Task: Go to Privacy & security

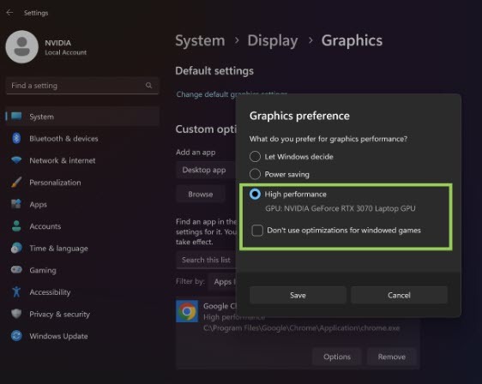Action: pyautogui.click(x=82, y=314)
